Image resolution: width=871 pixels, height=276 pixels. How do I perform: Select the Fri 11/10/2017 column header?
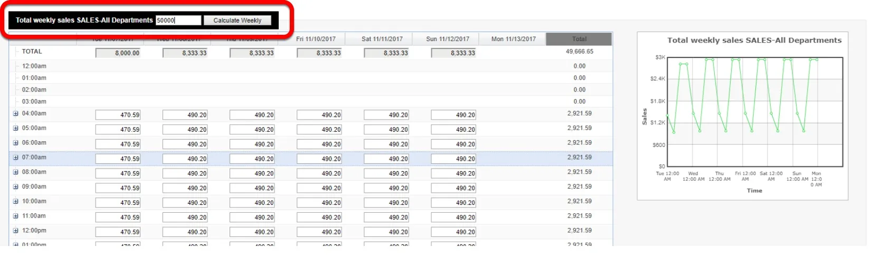(316, 39)
